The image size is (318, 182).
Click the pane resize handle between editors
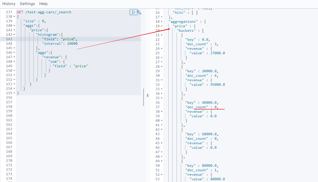coord(147,95)
